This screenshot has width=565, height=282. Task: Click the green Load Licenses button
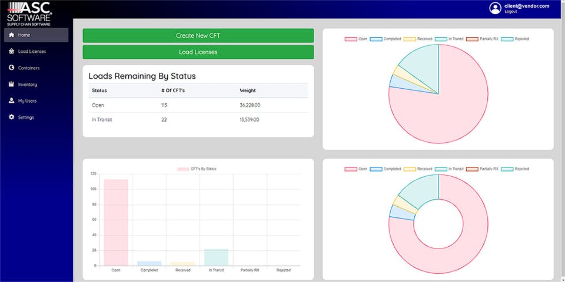point(198,52)
